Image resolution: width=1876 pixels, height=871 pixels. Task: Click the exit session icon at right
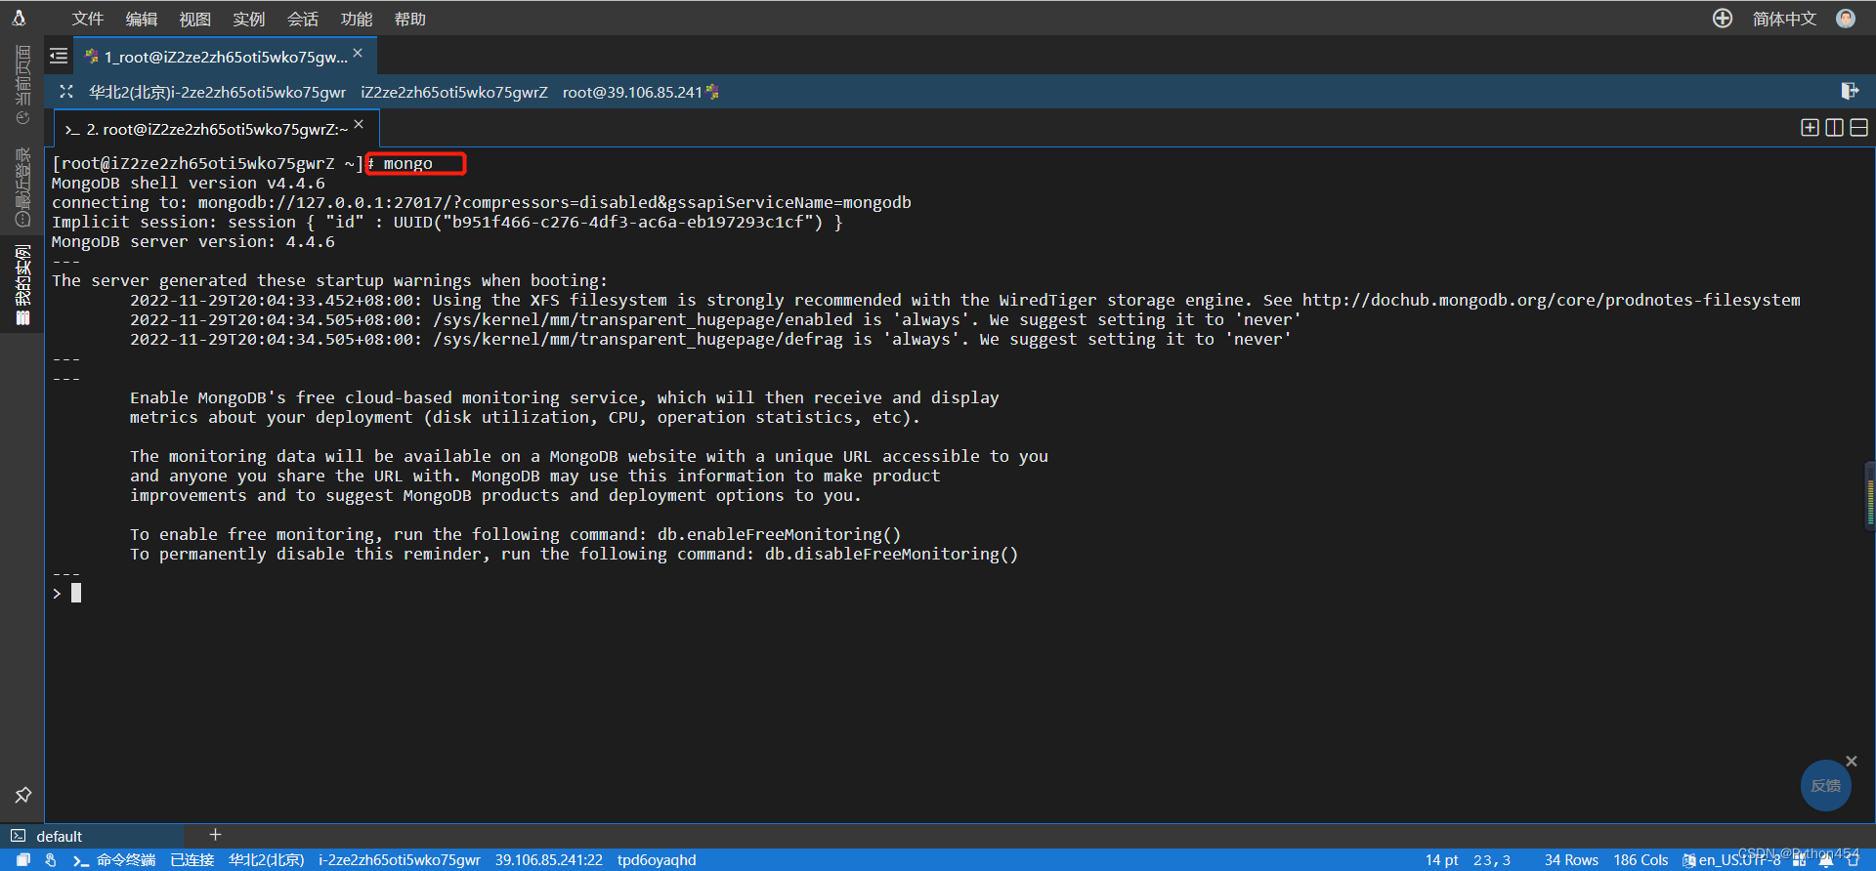point(1849,91)
